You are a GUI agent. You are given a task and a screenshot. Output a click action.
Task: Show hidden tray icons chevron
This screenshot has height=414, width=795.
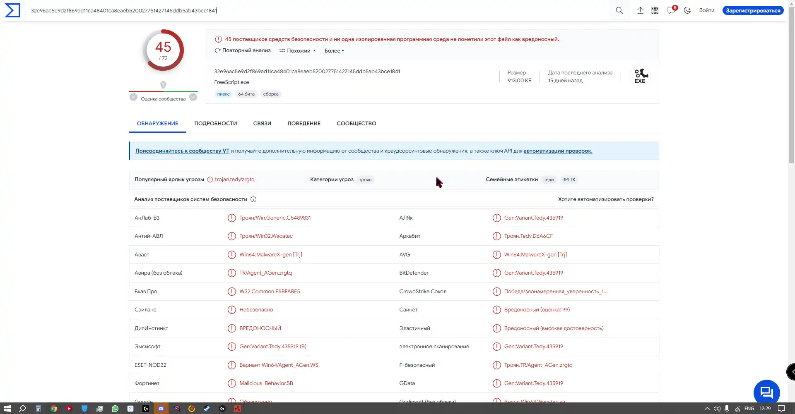click(707, 409)
